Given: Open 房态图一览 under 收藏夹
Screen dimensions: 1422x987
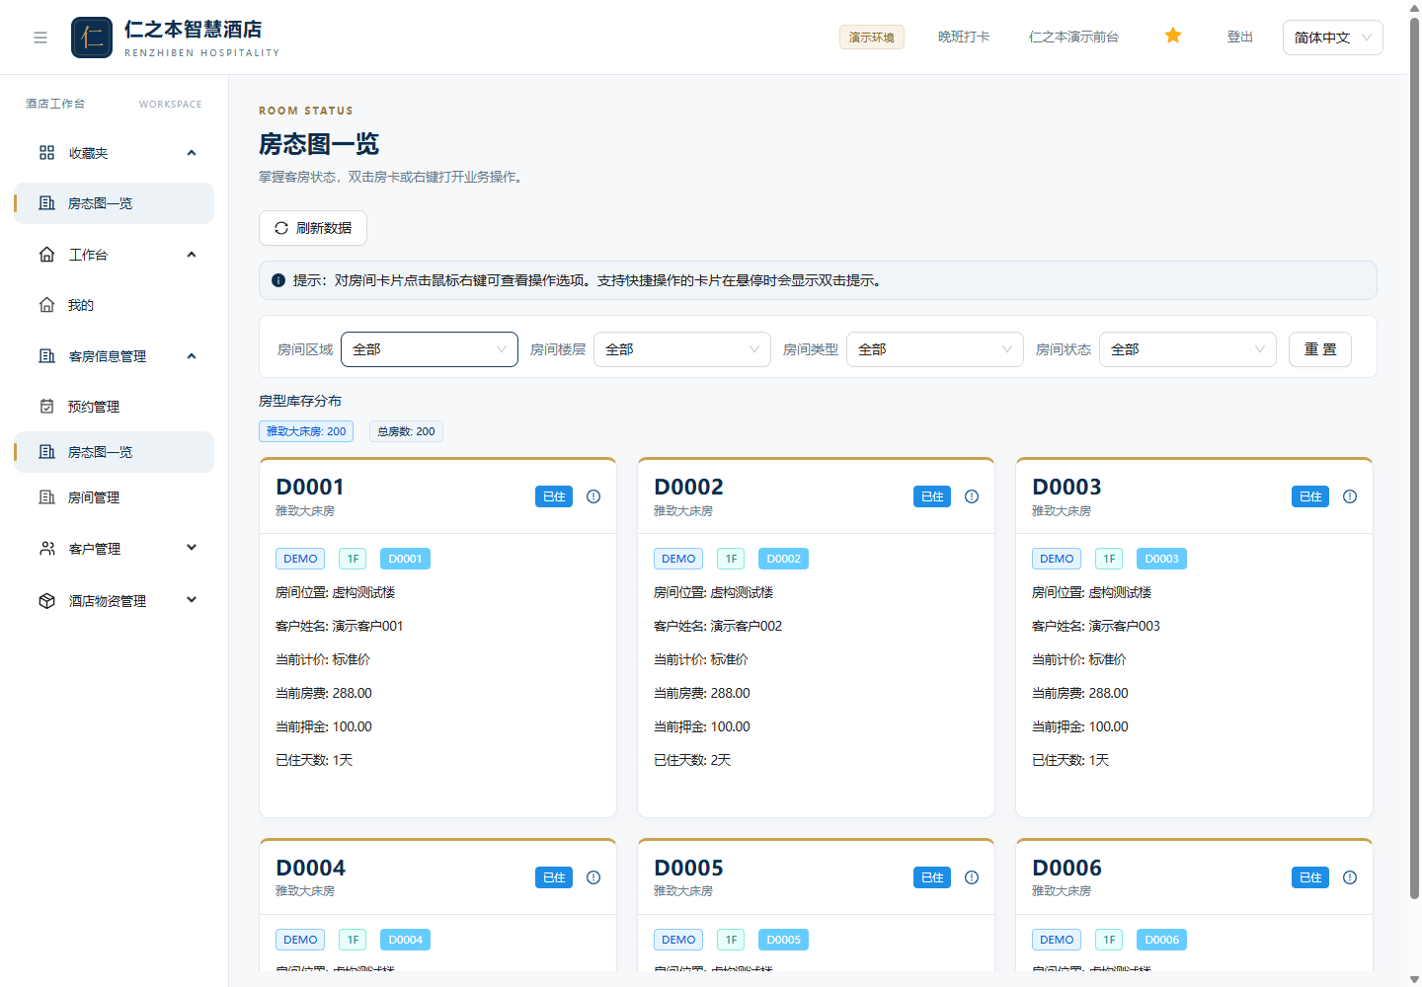Looking at the screenshot, I should pyautogui.click(x=114, y=203).
